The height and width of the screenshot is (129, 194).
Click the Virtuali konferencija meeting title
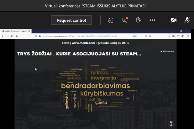(95, 6)
